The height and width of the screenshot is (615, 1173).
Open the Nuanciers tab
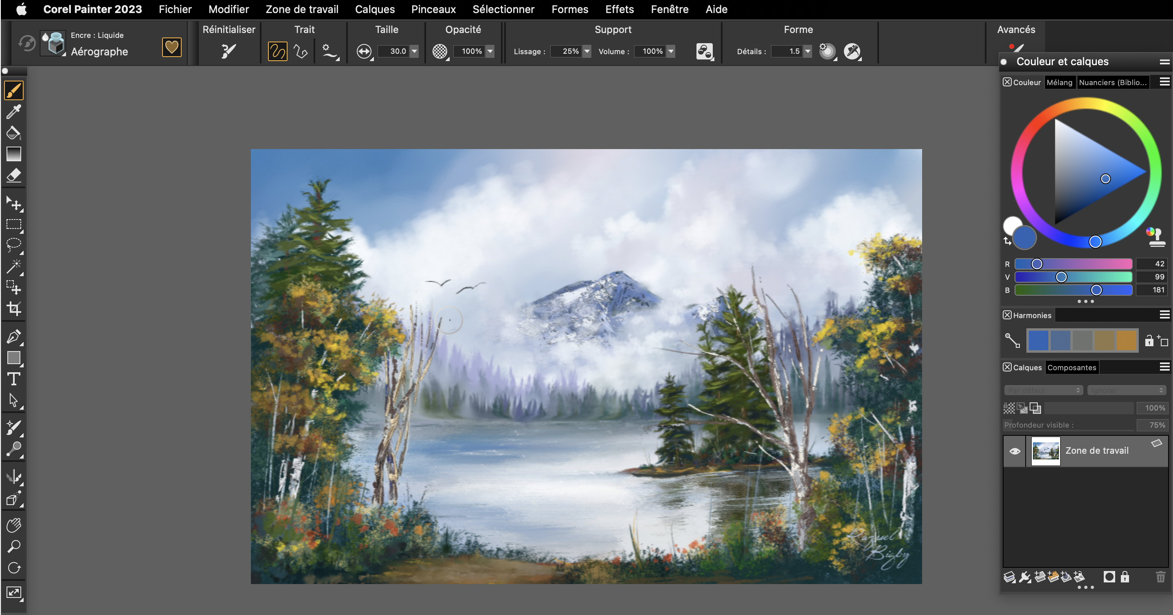(x=1112, y=82)
